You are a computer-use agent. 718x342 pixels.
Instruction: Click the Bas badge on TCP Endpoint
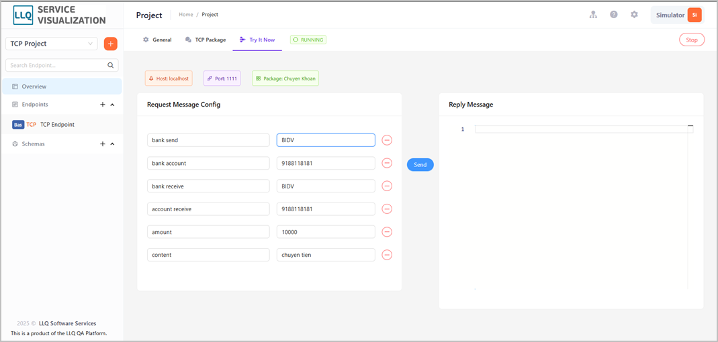18,124
